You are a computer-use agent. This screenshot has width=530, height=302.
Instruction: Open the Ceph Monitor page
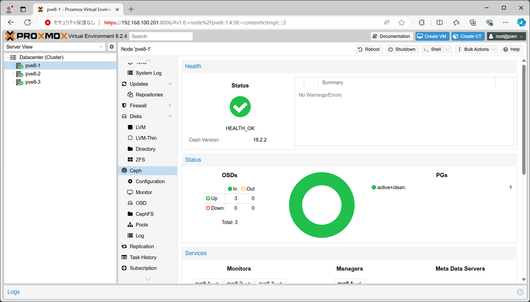(x=144, y=192)
